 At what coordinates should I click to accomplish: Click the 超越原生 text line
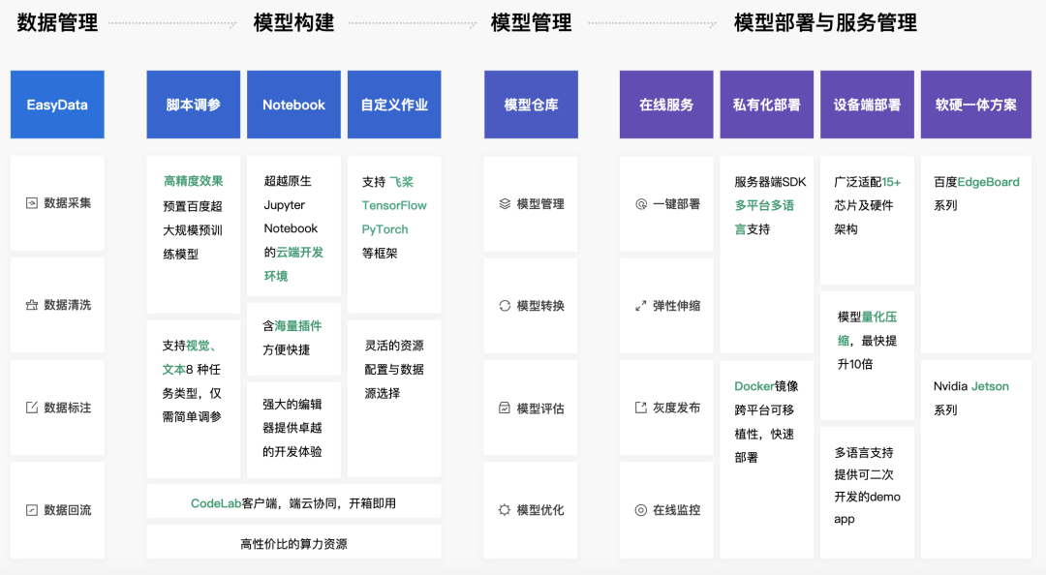click(x=288, y=181)
